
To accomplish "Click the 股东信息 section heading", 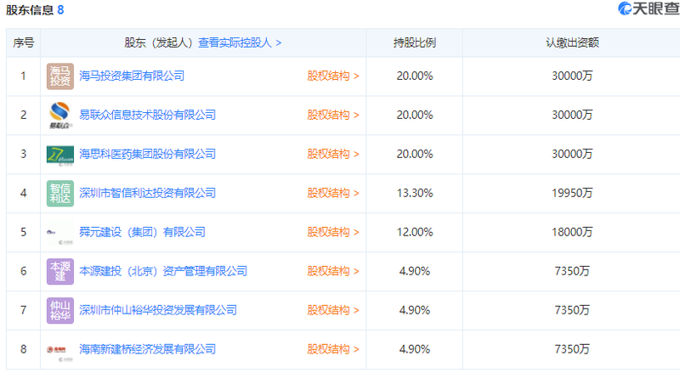I will [30, 9].
